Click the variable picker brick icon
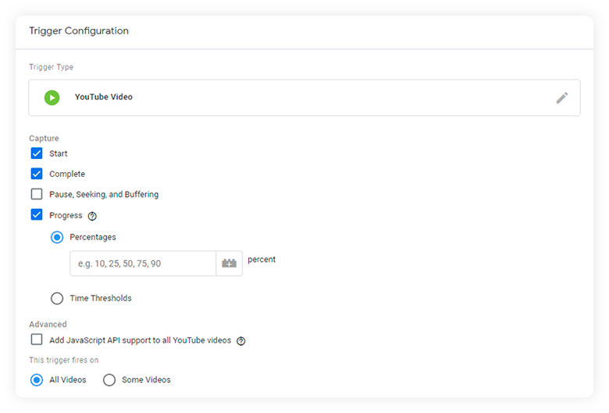Viewport: 609px width, 413px height. click(x=229, y=263)
